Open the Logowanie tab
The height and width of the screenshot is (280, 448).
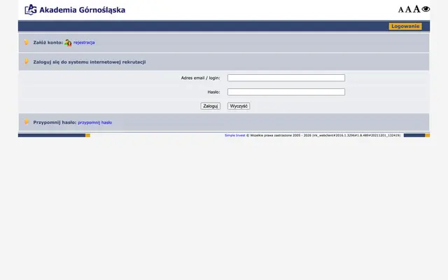405,27
